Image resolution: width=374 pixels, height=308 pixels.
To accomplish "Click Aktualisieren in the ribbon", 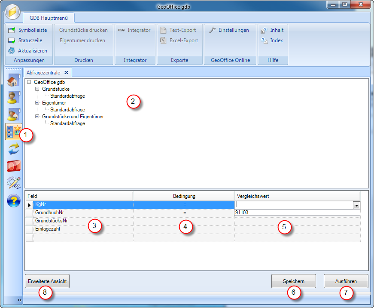I will click(28, 51).
